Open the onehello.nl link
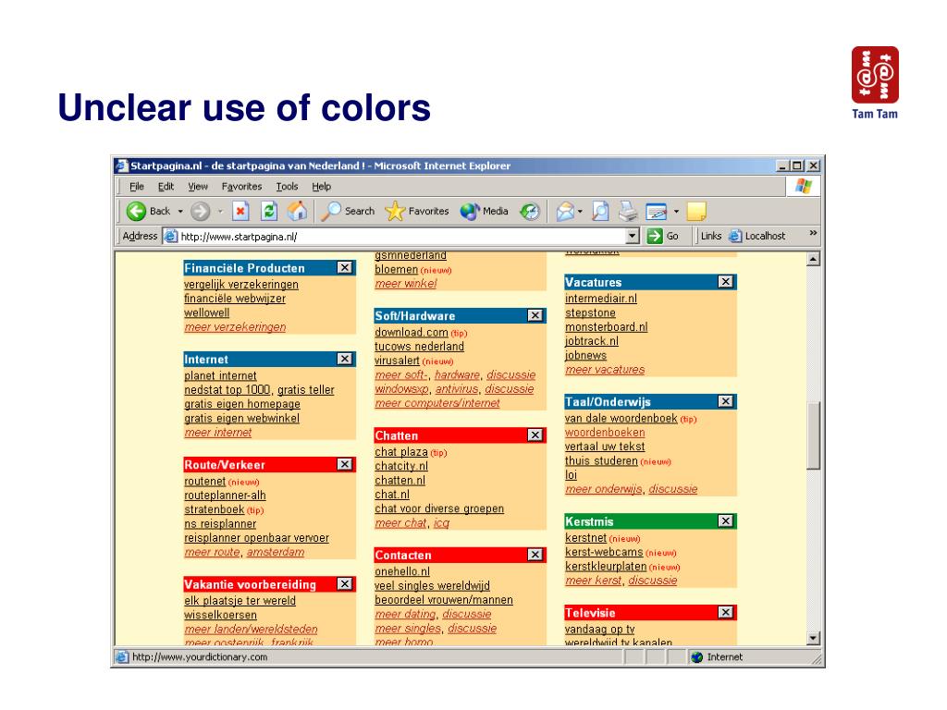This screenshot has width=947, height=710. point(402,571)
